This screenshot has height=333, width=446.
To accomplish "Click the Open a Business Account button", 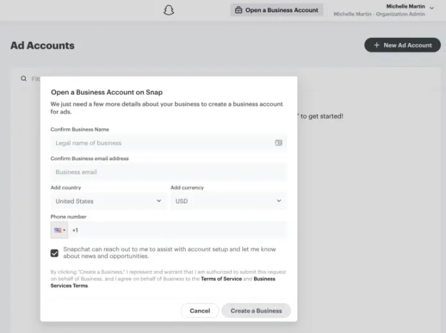I will [x=276, y=10].
